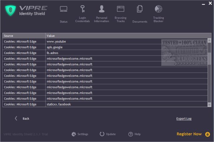This screenshot has height=142, width=214.
Task: Click Update text in bottom bar
Action: [111, 134]
